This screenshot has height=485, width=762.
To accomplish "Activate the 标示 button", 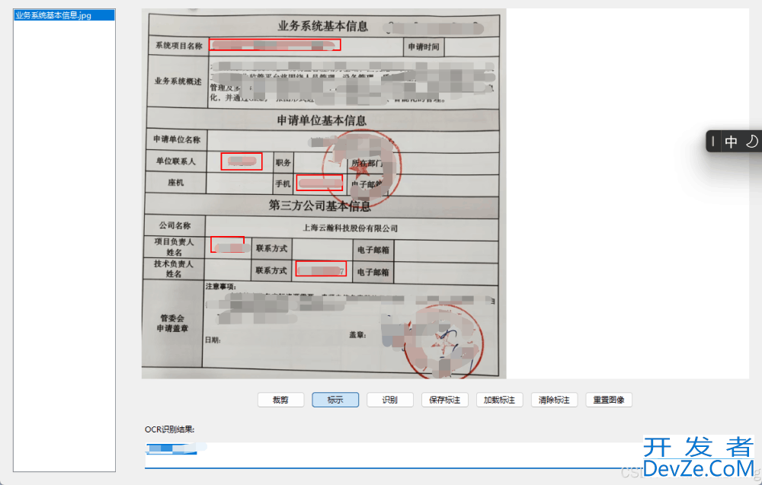I will click(335, 400).
